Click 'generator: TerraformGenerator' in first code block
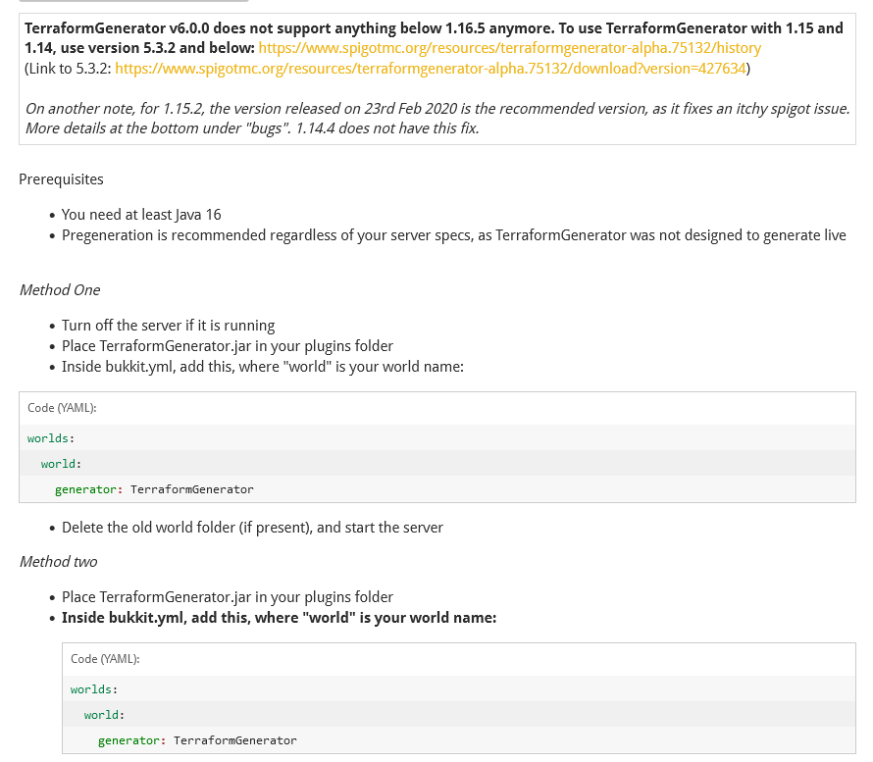The height and width of the screenshot is (762, 873). pos(154,489)
